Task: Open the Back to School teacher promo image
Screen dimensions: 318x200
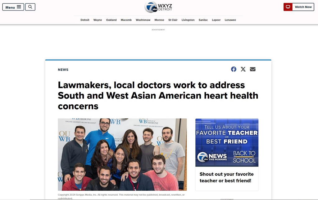Action: coord(227,142)
